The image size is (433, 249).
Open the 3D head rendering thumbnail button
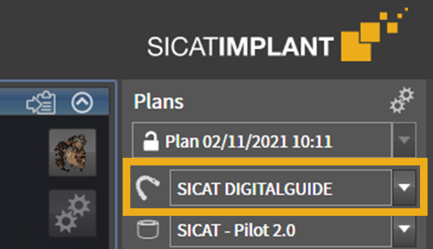72,153
